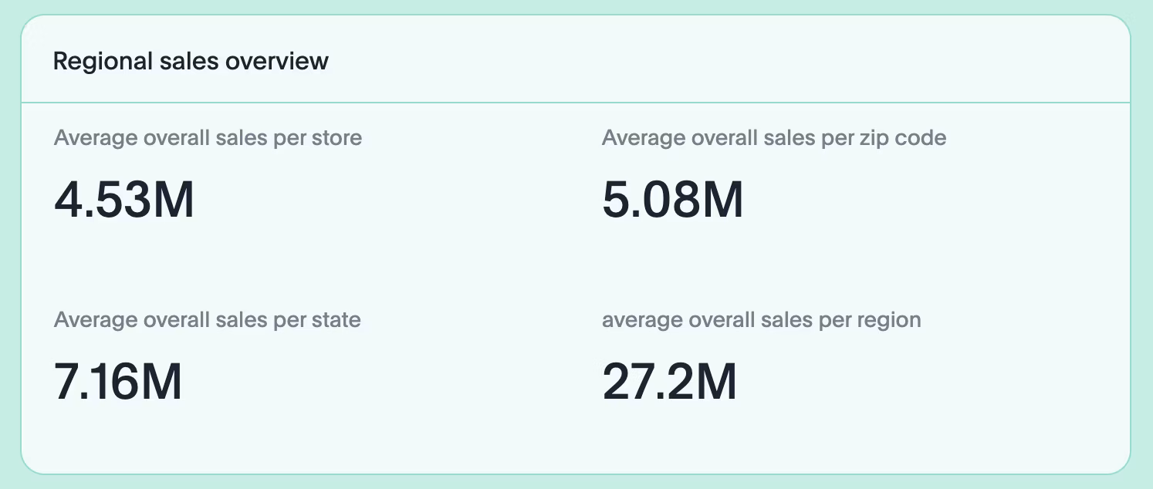1153x489 pixels.
Task: Select the "Average overall sales per zip code" label
Action: (x=773, y=138)
